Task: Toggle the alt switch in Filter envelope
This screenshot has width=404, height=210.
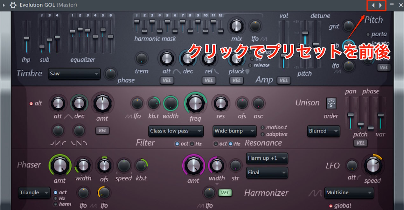Action: pyautogui.click(x=31, y=104)
